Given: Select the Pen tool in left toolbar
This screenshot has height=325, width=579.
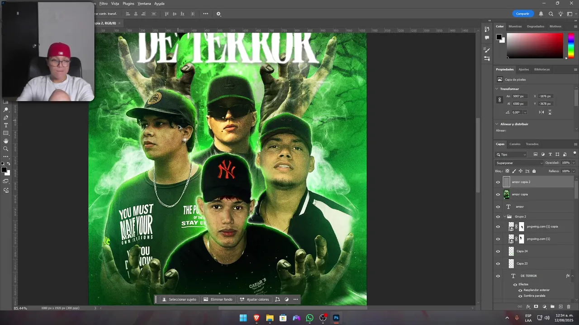Looking at the screenshot, I should click(x=6, y=117).
